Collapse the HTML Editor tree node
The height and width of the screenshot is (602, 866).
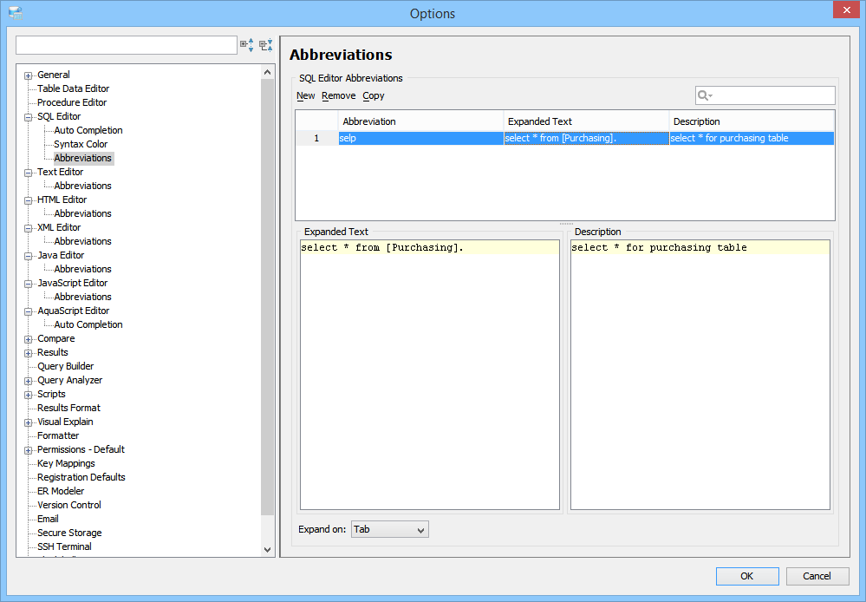coord(28,200)
